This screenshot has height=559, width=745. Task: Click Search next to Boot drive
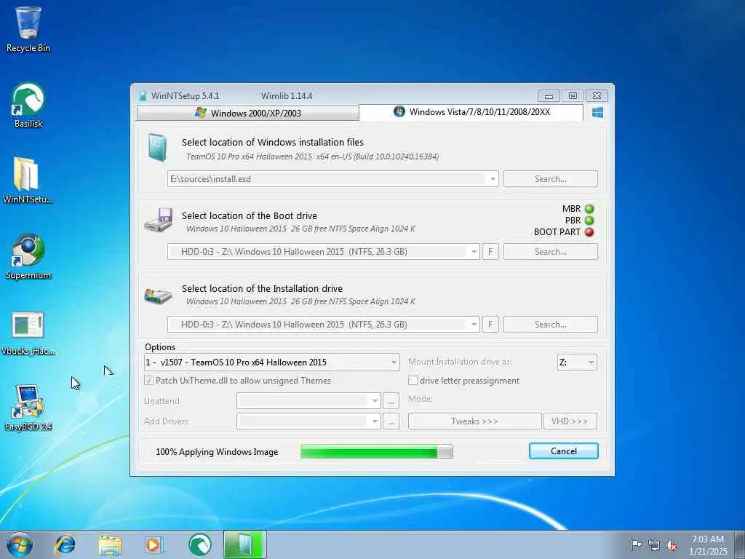click(550, 252)
